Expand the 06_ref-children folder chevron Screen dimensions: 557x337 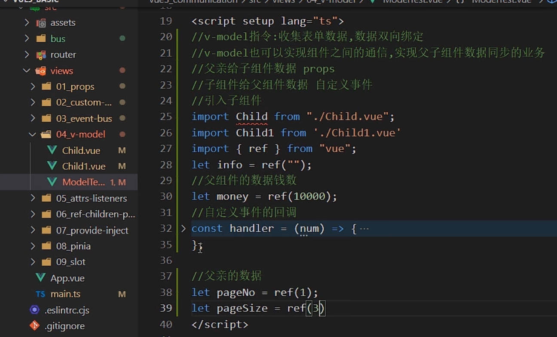[x=33, y=214]
